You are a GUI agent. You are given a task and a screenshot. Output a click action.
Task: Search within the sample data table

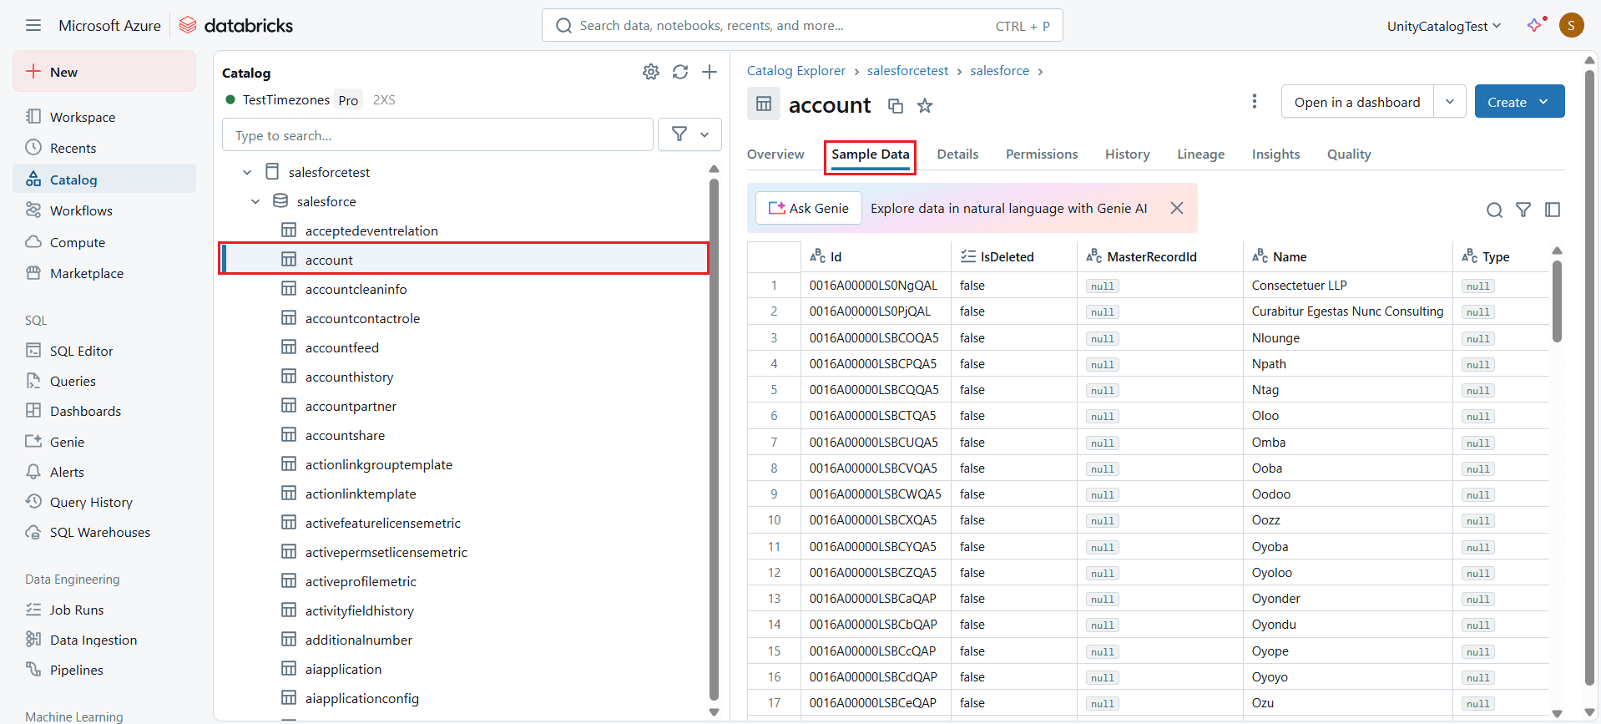click(x=1494, y=210)
